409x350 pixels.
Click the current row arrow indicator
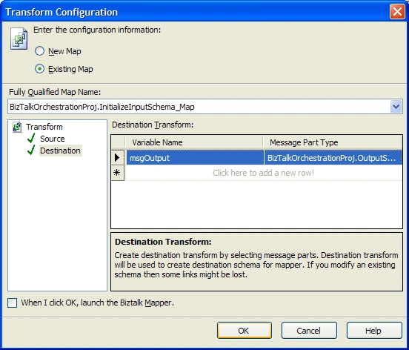[x=117, y=157]
